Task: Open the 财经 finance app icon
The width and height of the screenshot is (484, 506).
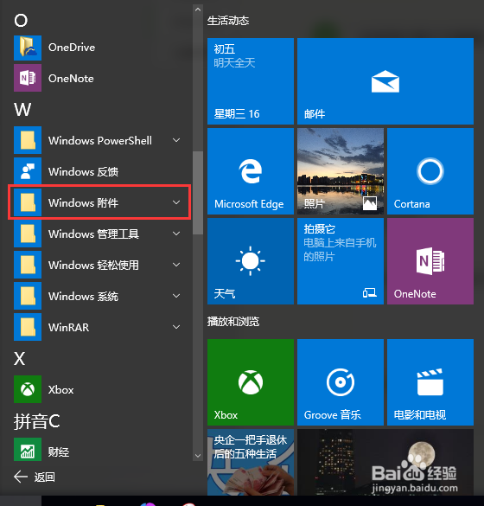Action: coord(28,449)
